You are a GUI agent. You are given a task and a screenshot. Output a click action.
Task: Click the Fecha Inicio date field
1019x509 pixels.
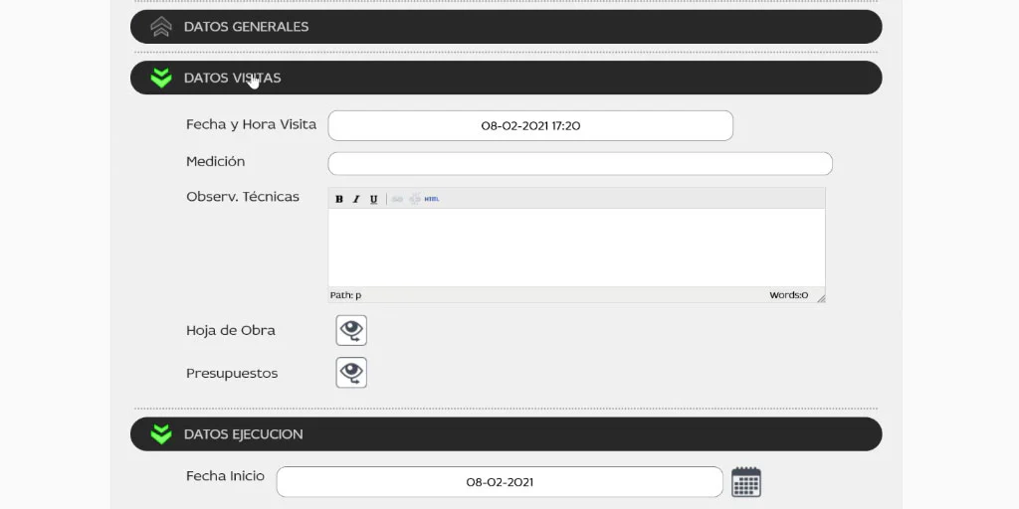500,482
